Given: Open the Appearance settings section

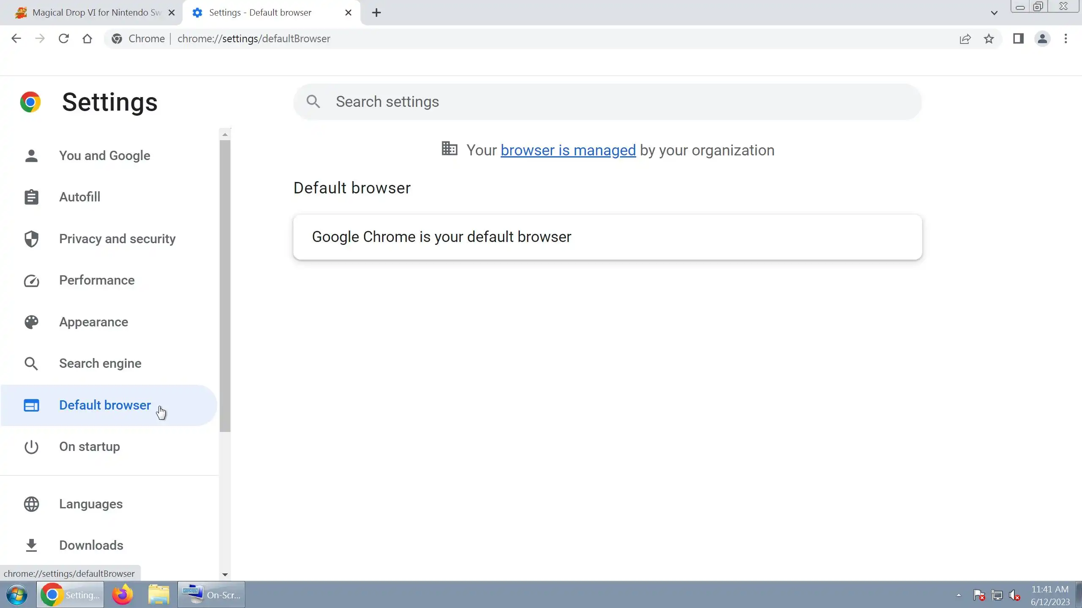Looking at the screenshot, I should (93, 322).
